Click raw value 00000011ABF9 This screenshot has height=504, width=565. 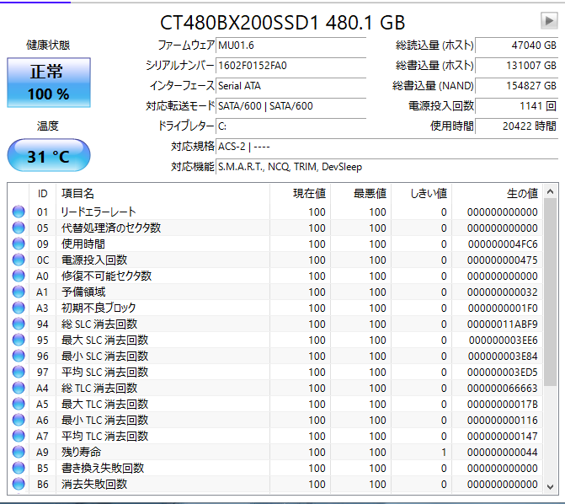[x=503, y=324]
